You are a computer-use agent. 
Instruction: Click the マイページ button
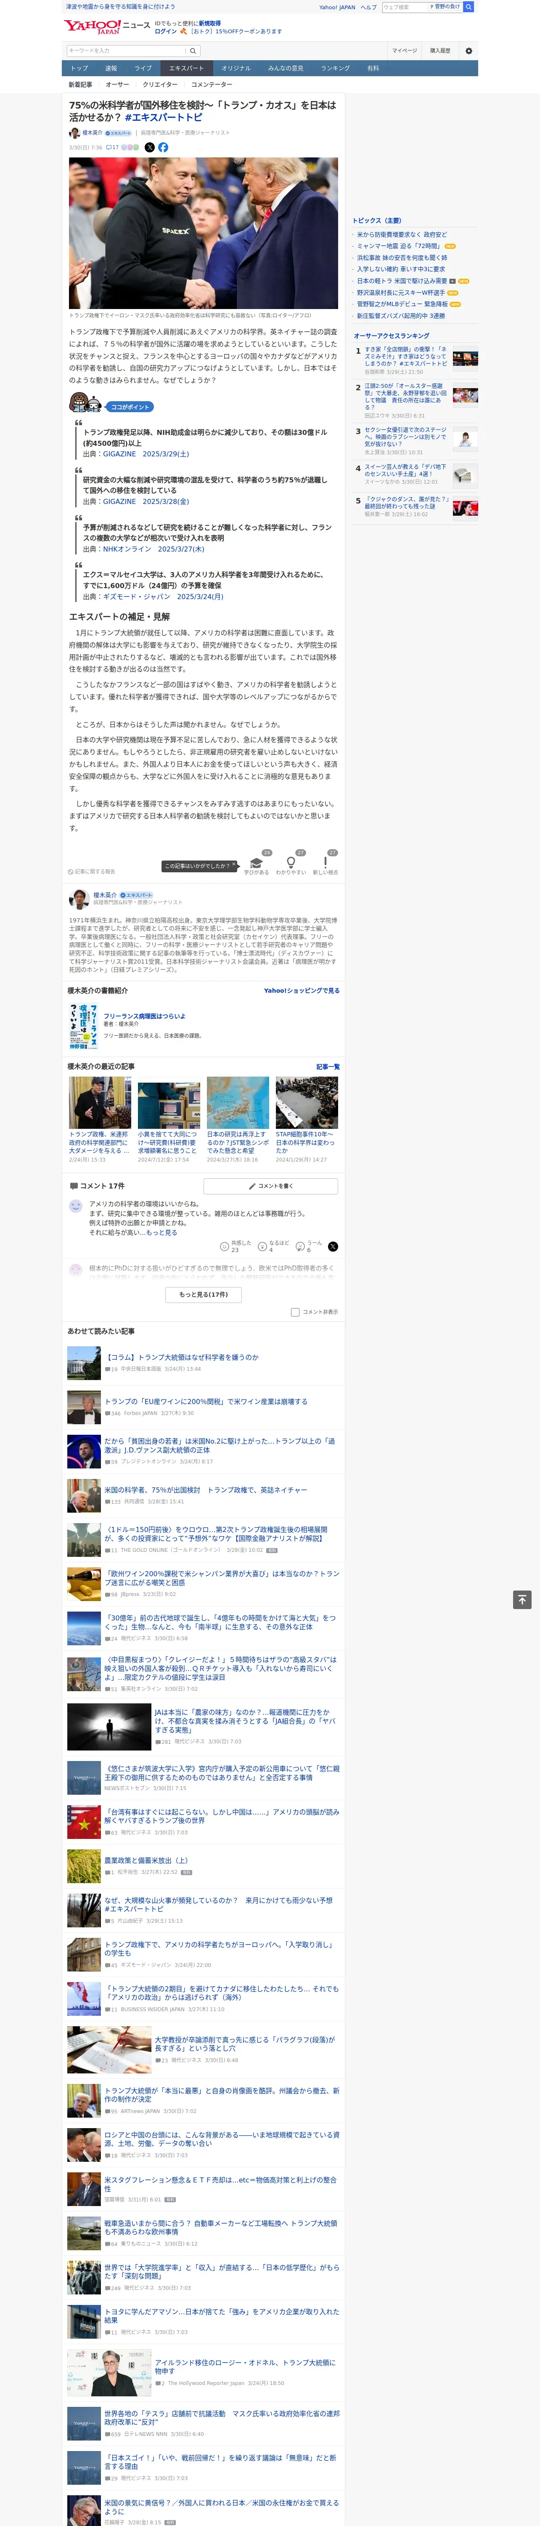404,51
